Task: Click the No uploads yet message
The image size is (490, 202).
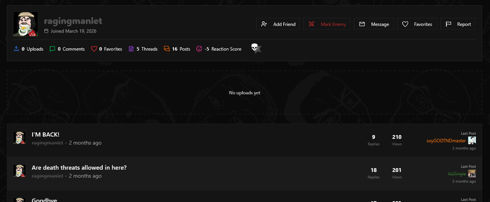Action: (245, 93)
